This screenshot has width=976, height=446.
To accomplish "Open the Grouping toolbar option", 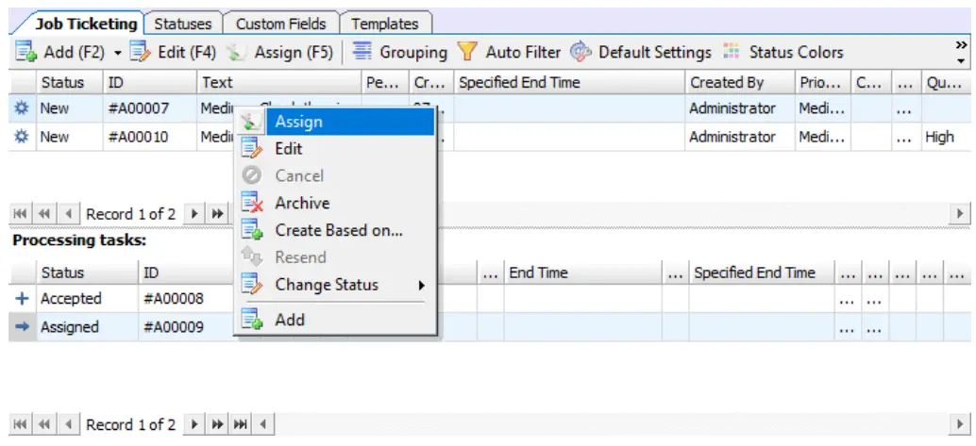I will click(399, 52).
